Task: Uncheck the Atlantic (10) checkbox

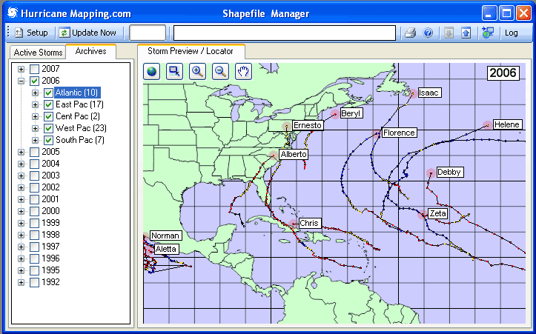Action: (x=48, y=93)
